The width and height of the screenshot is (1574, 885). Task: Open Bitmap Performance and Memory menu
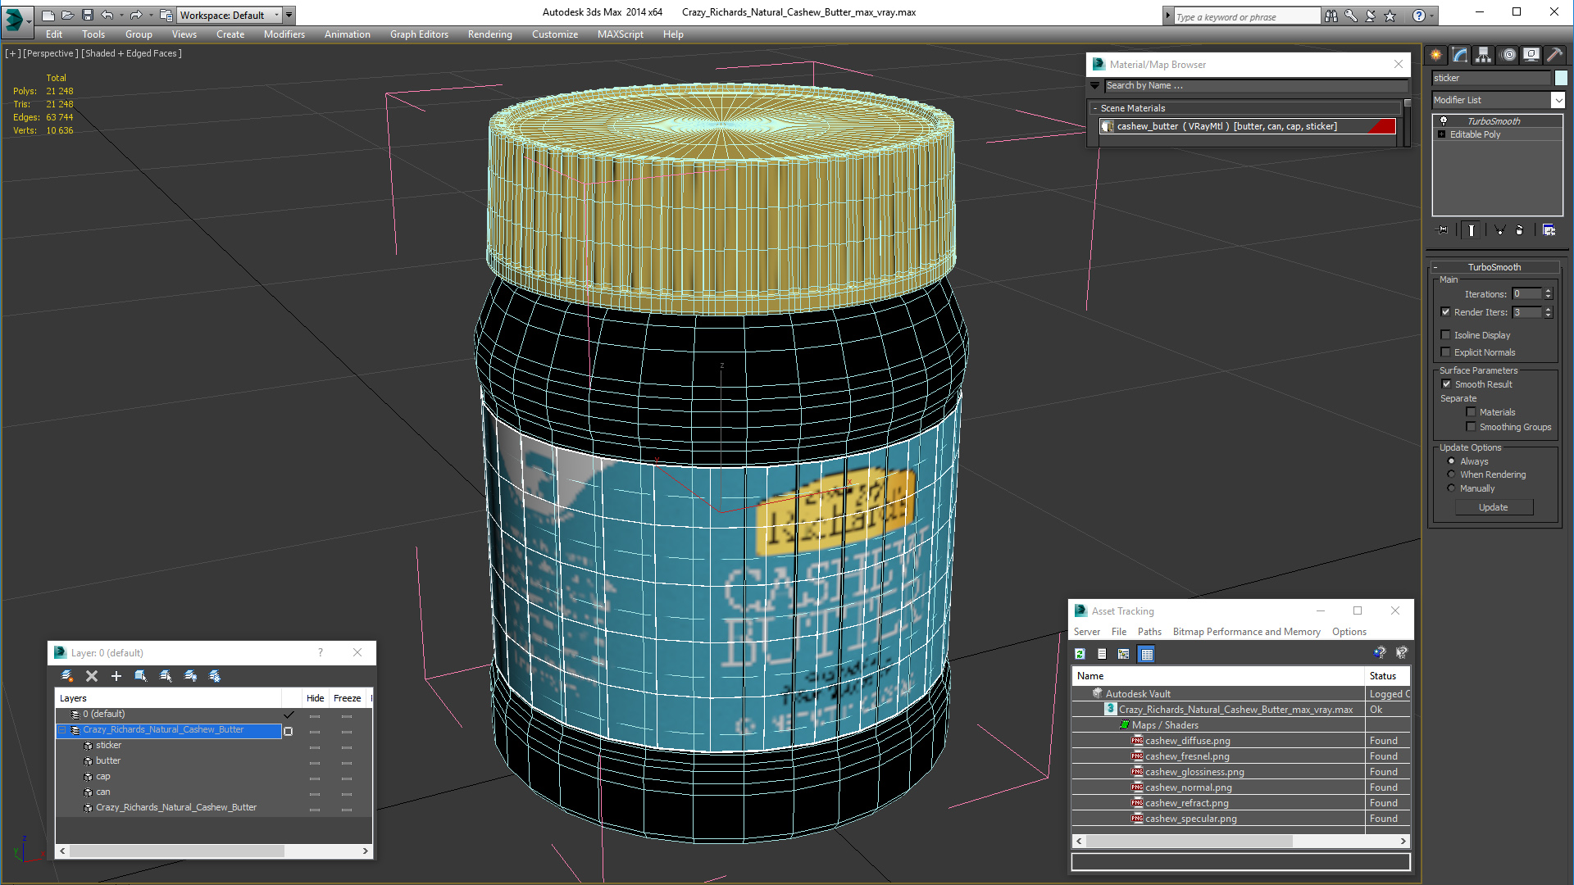pyautogui.click(x=1246, y=632)
